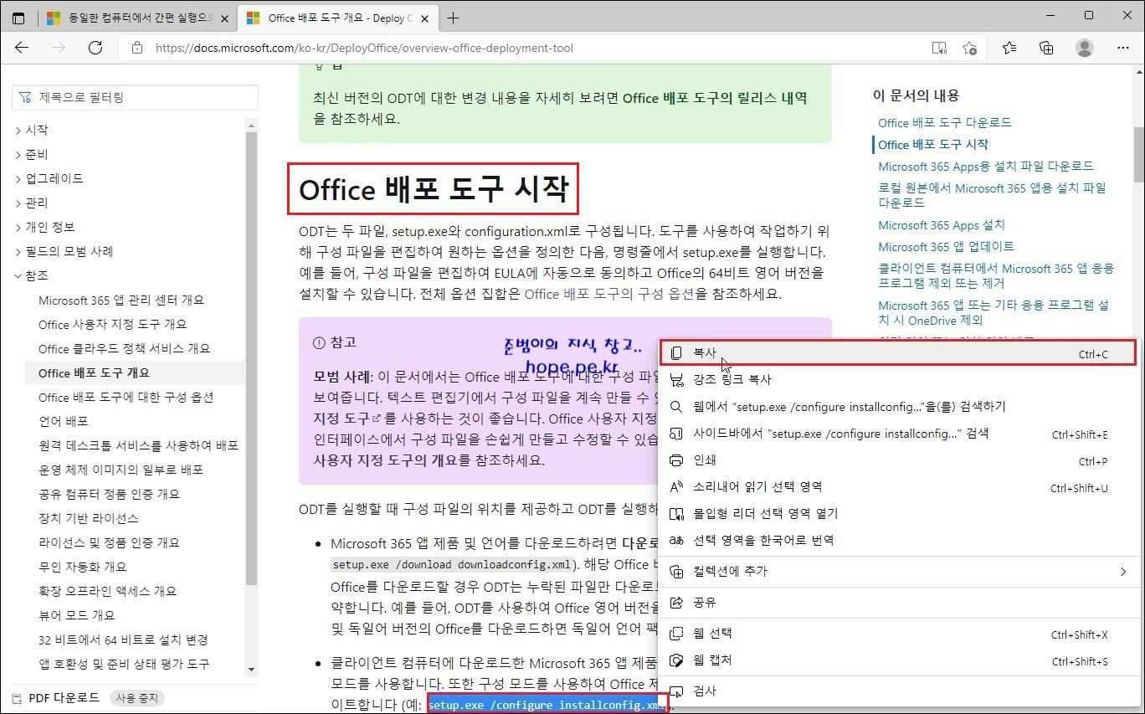Search the web for selected text

897,406
